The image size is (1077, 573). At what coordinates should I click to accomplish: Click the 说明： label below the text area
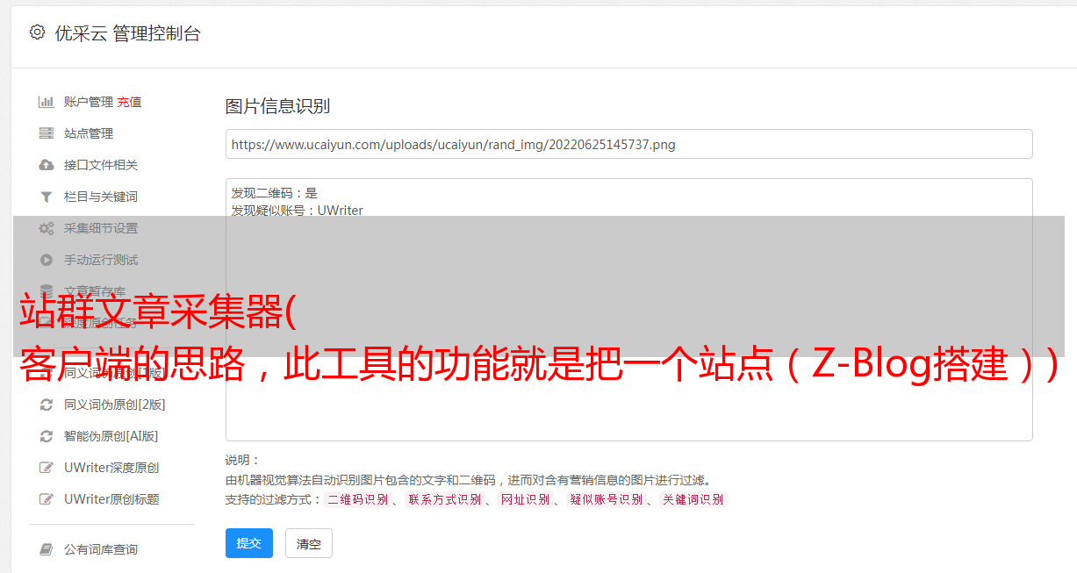point(243,460)
